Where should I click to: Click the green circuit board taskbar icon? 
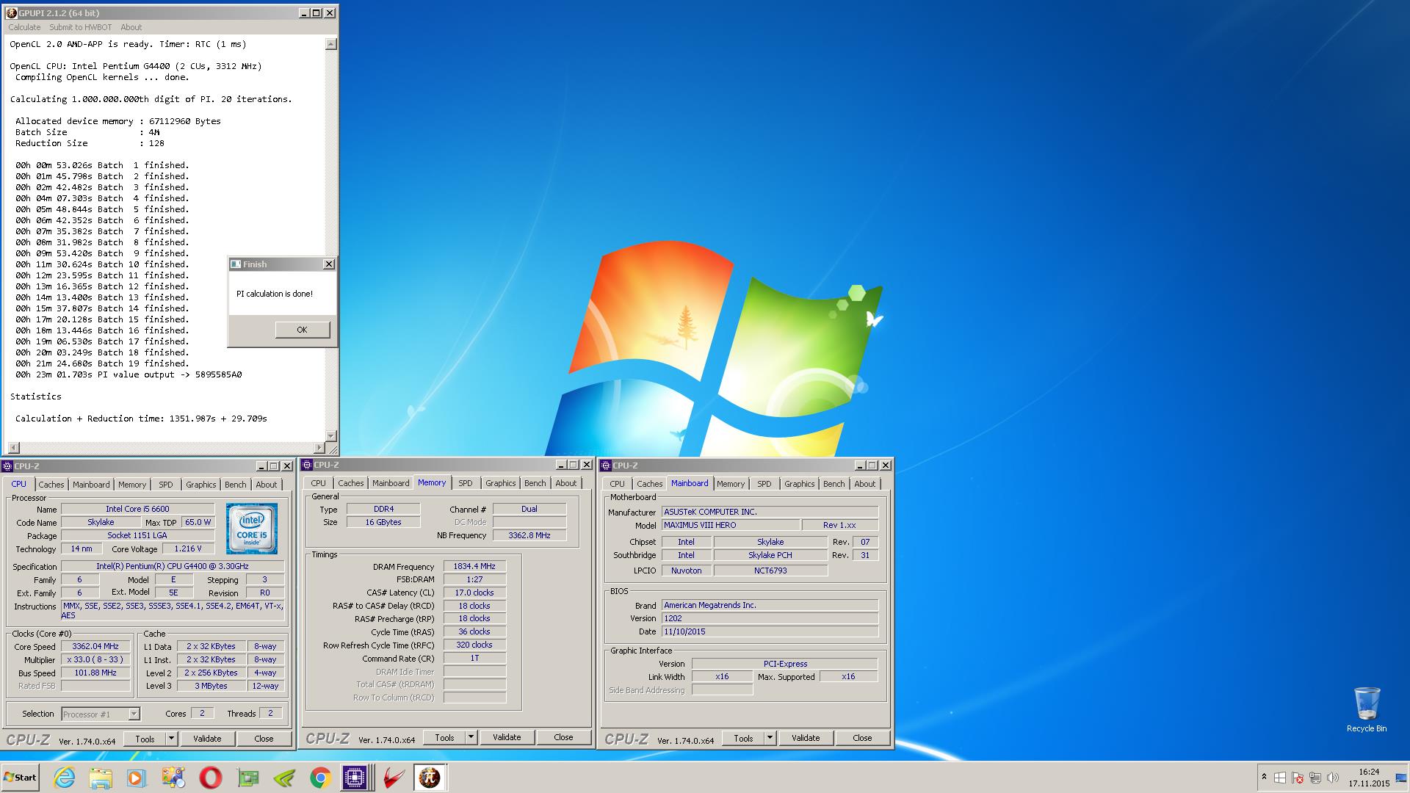click(247, 778)
